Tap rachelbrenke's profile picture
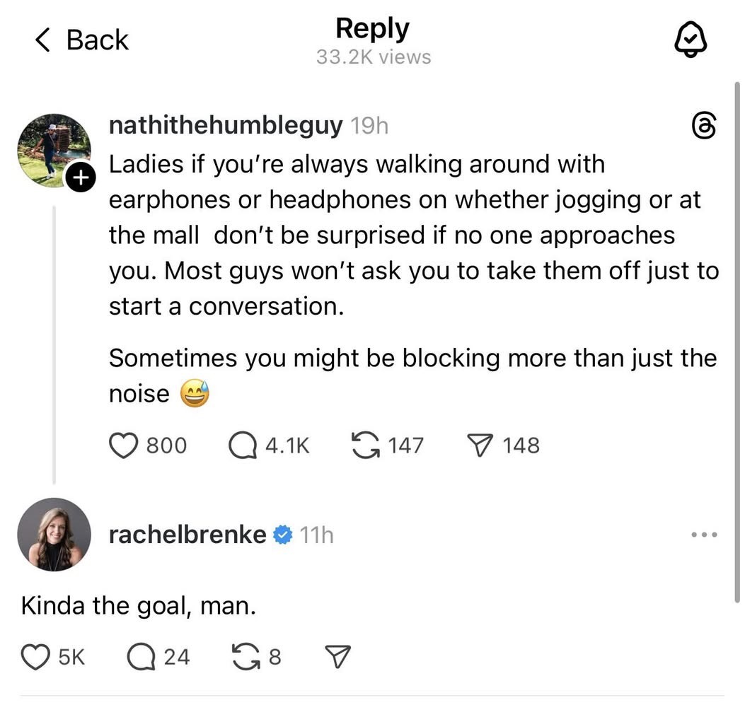The width and height of the screenshot is (745, 705). [54, 535]
